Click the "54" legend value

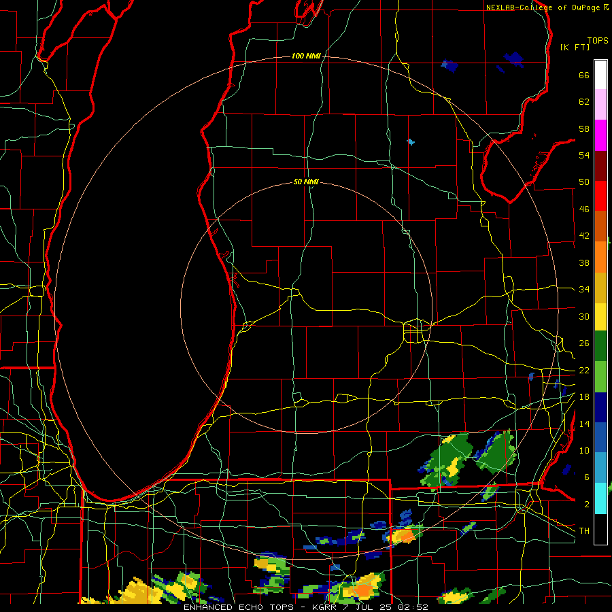pos(584,156)
